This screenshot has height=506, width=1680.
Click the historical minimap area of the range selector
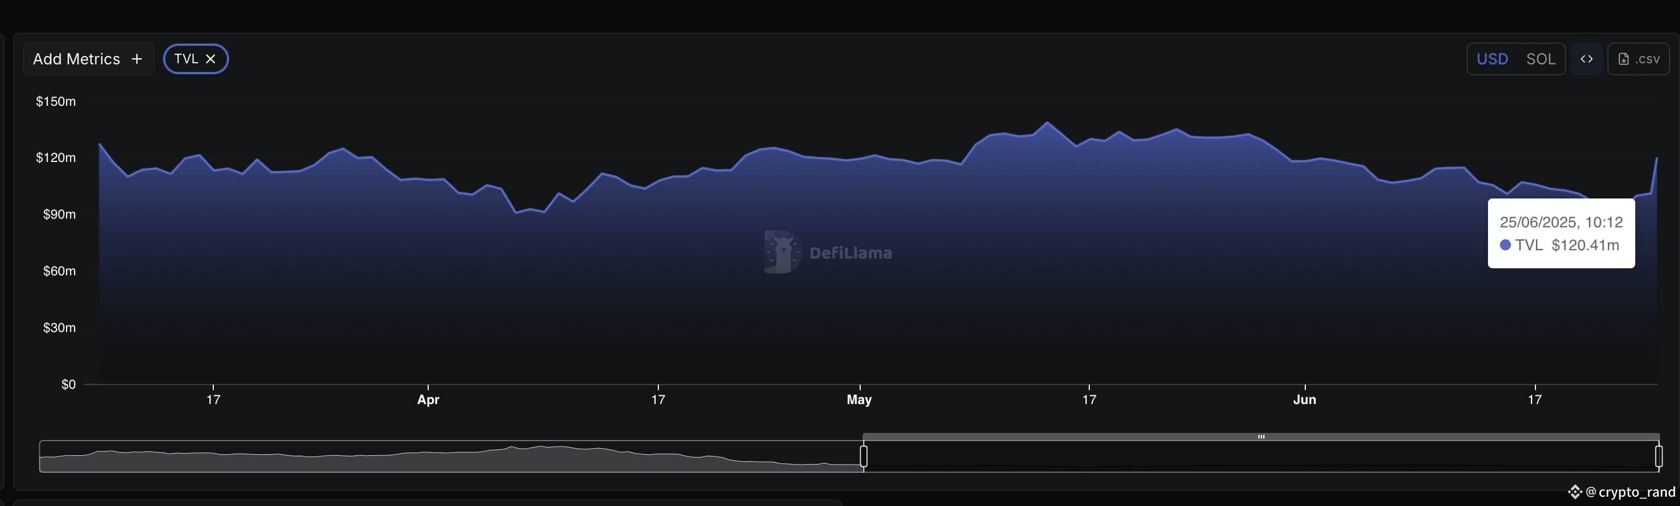click(x=451, y=456)
